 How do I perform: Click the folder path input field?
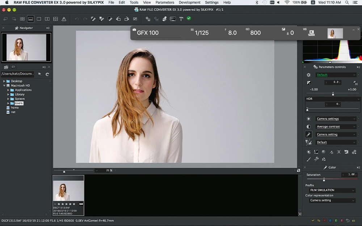pyautogui.click(x=17, y=74)
